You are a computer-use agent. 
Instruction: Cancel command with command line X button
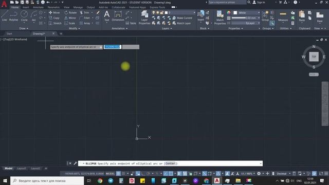(70, 163)
